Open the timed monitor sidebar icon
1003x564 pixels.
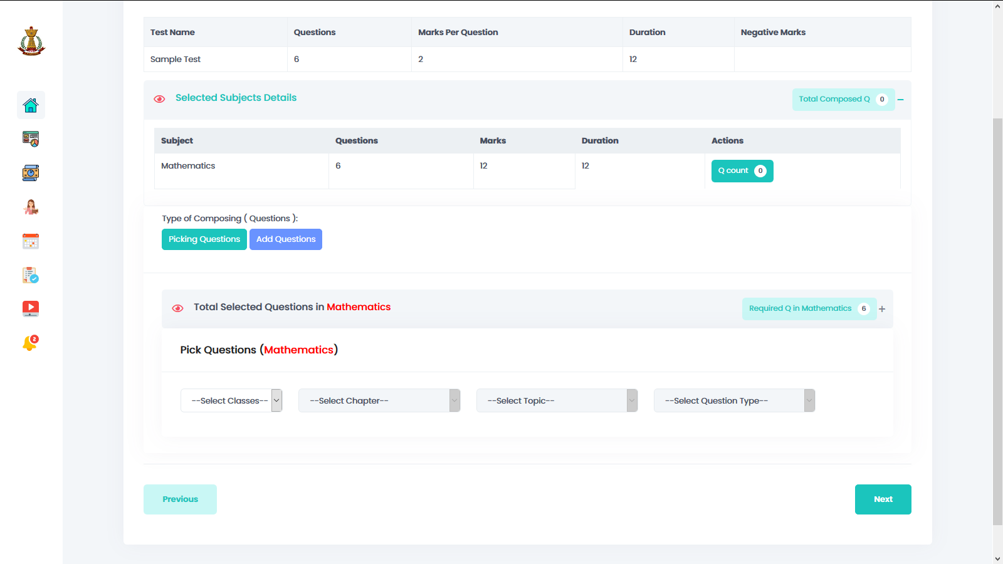tap(31, 173)
